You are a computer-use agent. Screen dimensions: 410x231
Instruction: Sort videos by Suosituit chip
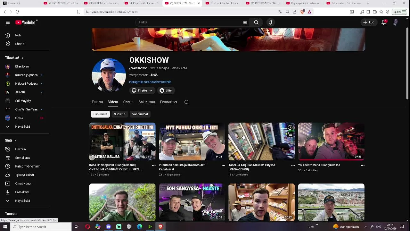tap(120, 114)
